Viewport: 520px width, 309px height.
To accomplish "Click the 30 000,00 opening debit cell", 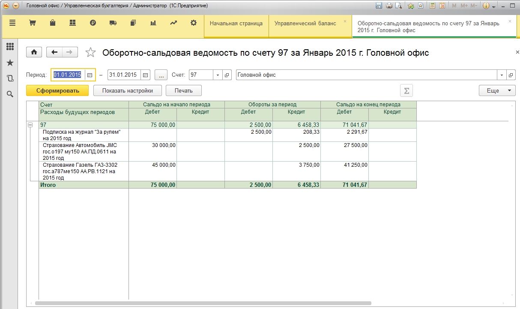I will (152, 151).
